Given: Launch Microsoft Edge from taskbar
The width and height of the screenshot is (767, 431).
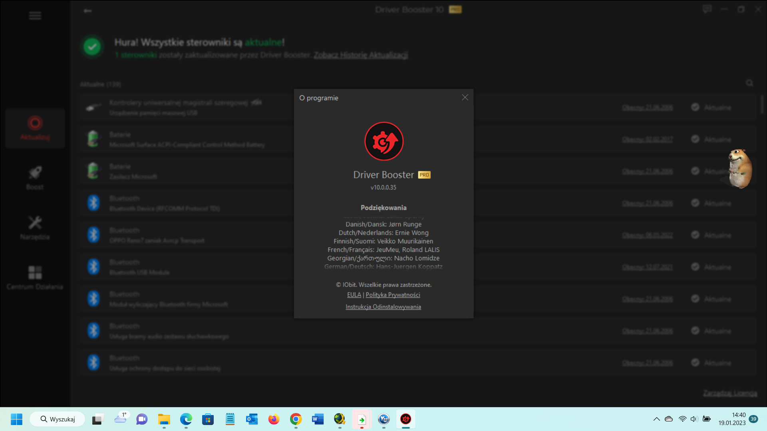Looking at the screenshot, I should tap(186, 419).
